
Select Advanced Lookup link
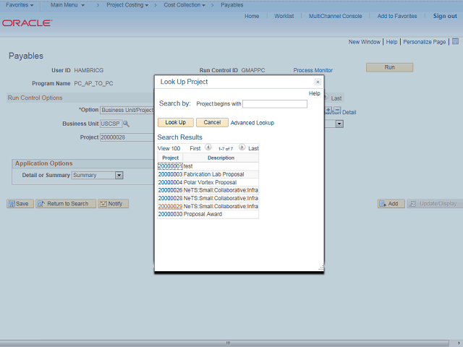coord(252,123)
